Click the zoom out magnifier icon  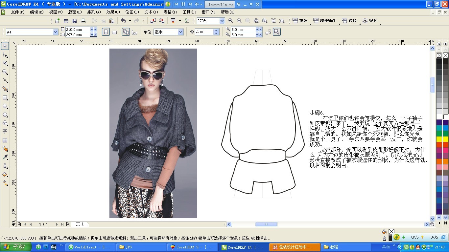[239, 21]
